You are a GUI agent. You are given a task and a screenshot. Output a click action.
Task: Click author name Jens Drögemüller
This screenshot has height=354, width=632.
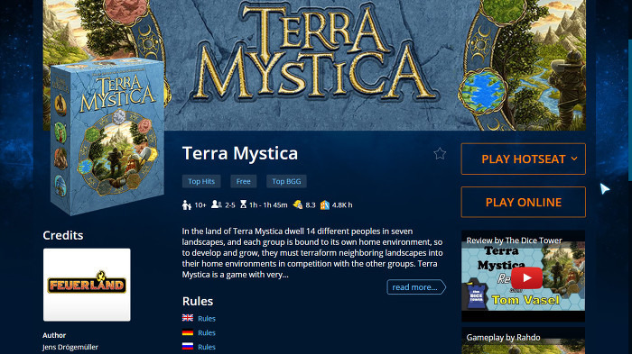pos(70,347)
